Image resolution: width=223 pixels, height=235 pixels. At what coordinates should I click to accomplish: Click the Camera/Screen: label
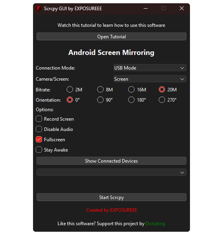click(x=52, y=79)
